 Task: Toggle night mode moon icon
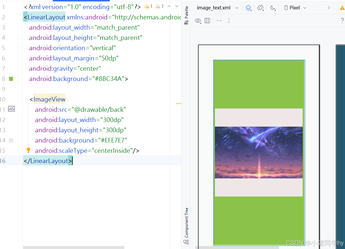coord(273,8)
